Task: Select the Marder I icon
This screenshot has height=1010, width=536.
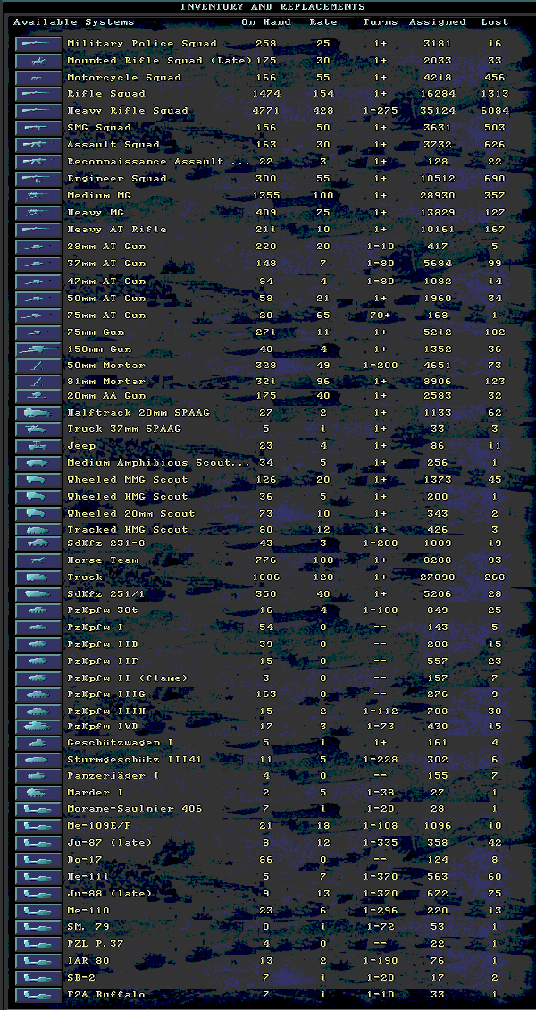Action: (x=38, y=792)
